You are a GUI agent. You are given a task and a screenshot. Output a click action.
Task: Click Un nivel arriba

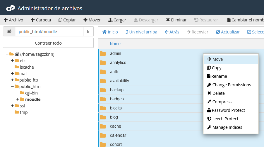141,32
